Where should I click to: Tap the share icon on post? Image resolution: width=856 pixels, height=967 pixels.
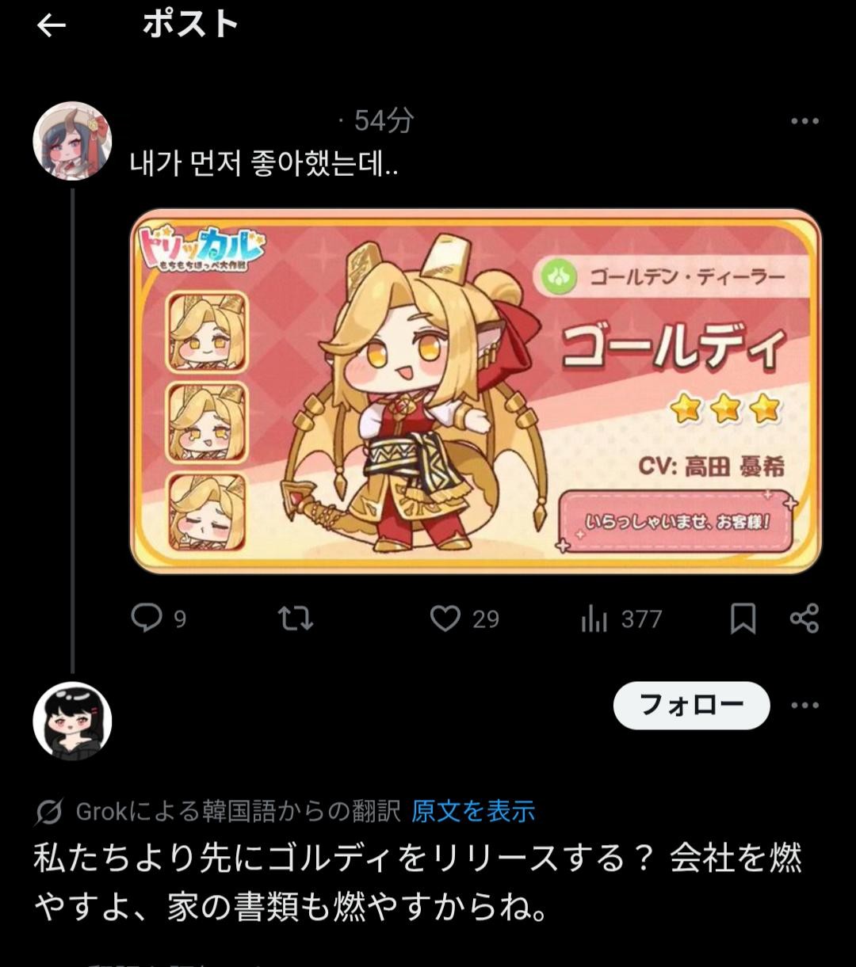(x=804, y=619)
